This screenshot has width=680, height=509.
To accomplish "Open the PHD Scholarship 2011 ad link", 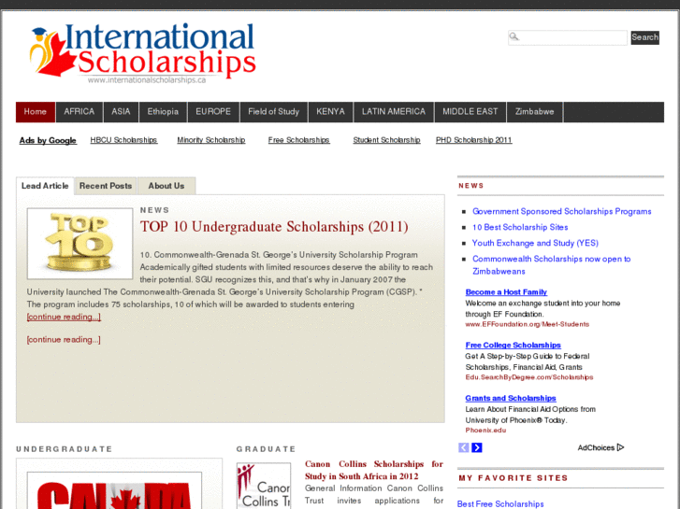I will click(473, 140).
